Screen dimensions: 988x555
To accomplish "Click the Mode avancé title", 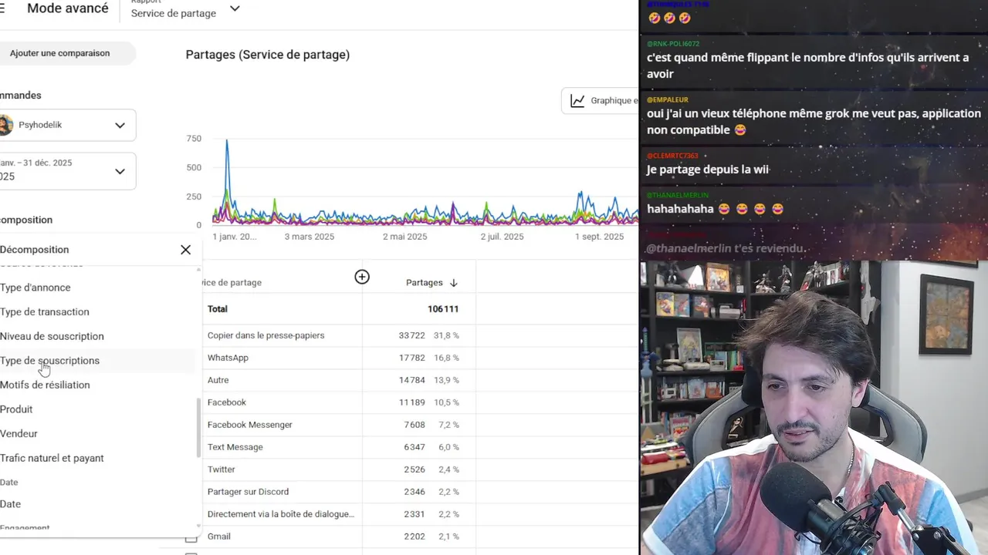I will coord(68,9).
